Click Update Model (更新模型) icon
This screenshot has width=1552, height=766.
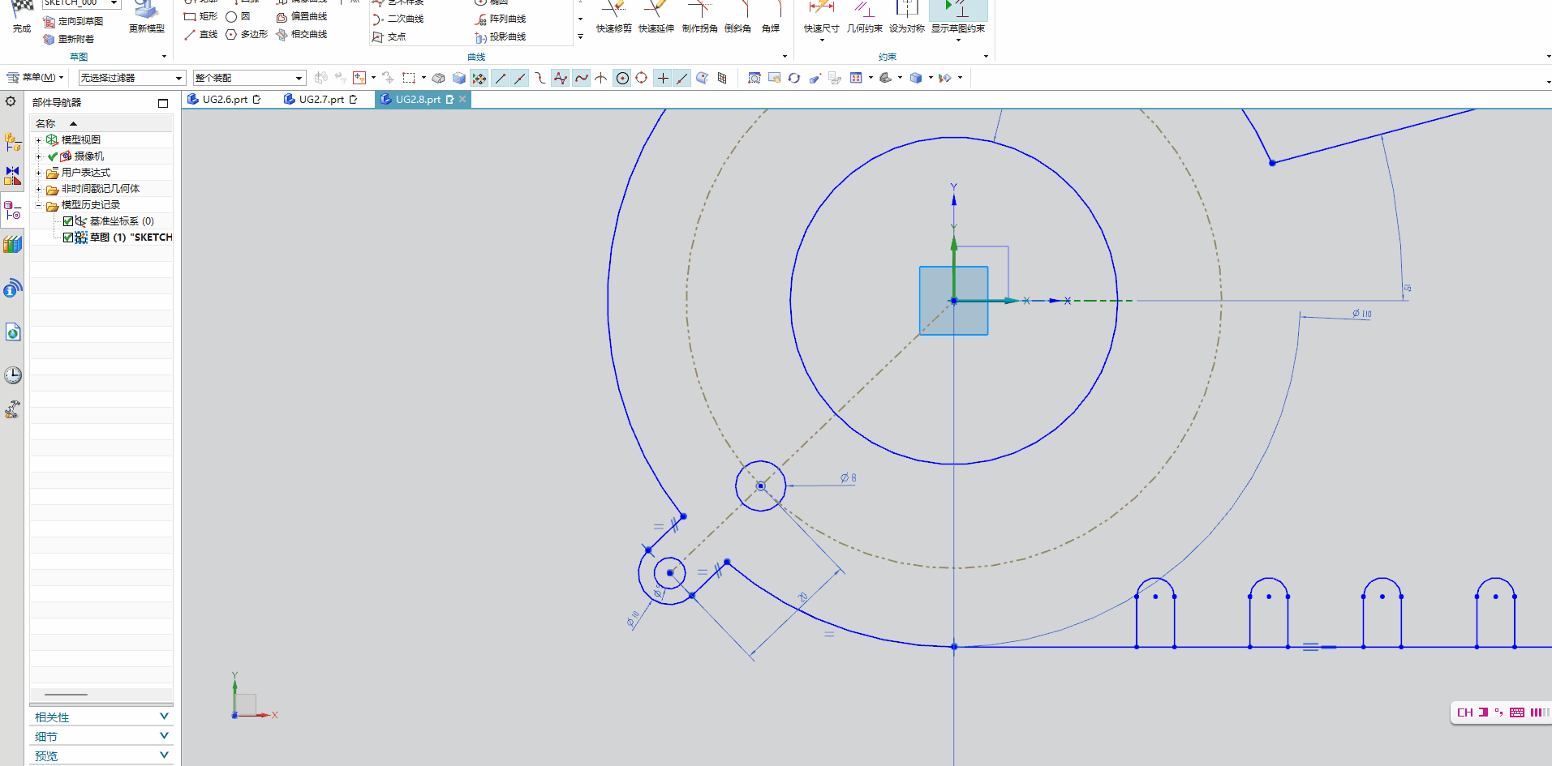pyautogui.click(x=146, y=9)
